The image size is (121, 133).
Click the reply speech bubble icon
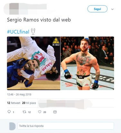[9, 112]
